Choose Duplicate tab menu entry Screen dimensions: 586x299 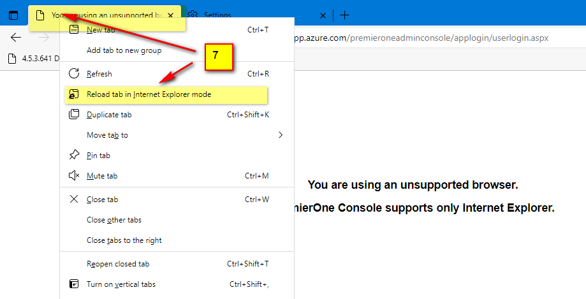[x=177, y=115]
